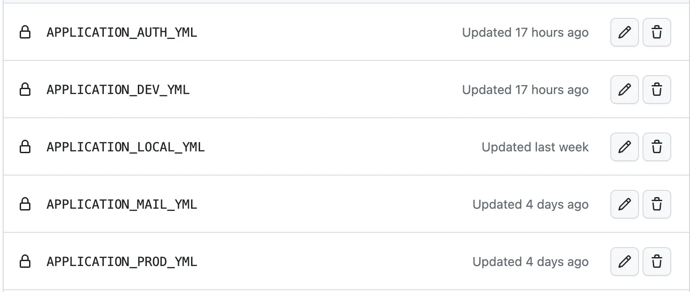Click the 'Updated last week' timestamp
Screen dimensions: 690x292
pos(535,147)
